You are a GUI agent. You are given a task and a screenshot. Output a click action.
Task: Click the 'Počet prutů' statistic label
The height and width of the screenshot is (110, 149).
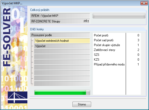[x=101, y=35]
